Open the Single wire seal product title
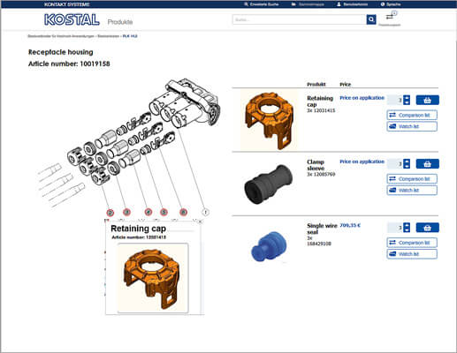Screen dimensions: 457x353 click(322, 229)
